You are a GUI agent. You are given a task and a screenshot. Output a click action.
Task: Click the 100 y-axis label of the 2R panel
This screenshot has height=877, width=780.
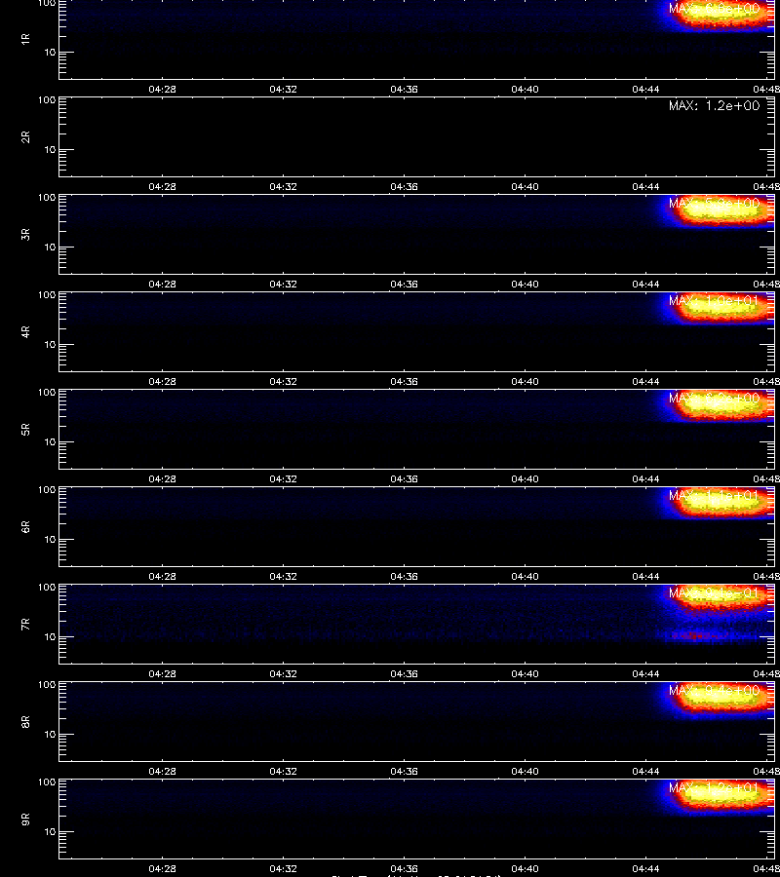pos(47,100)
